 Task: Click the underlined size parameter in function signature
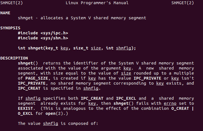(x=96, y=48)
